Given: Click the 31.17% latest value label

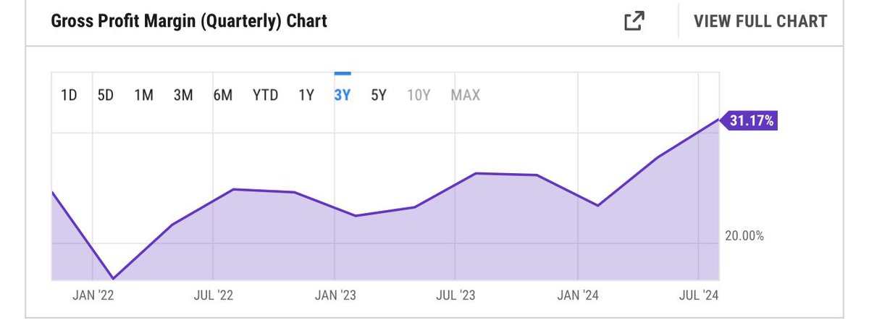Looking at the screenshot, I should 751,121.
